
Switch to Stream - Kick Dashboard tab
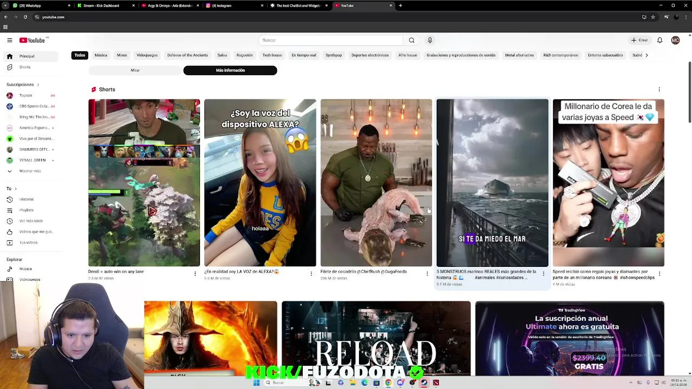(105, 5)
